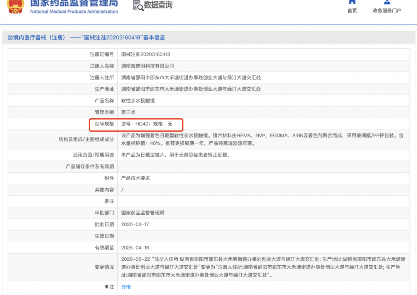
Task: Click the product name 软性亲水接触镜
Action: 138,101
